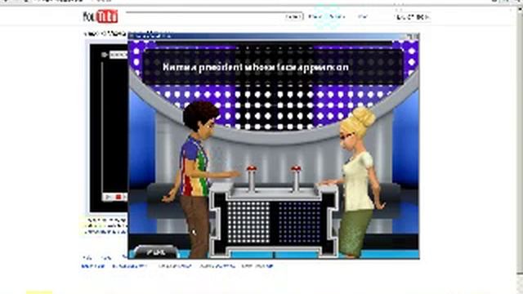
Task: Click the president question text banner
Action: point(273,67)
